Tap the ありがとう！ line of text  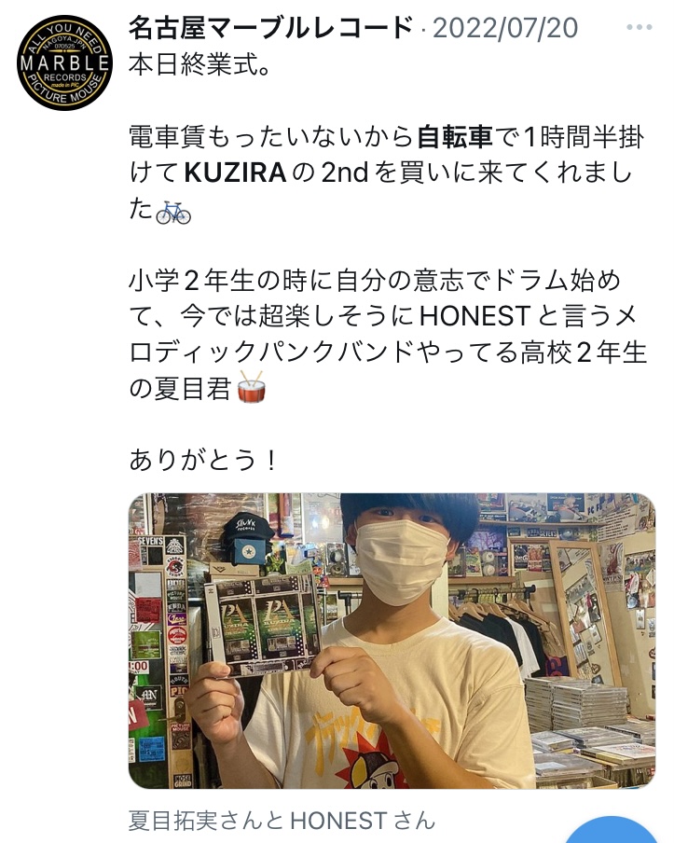(x=204, y=461)
